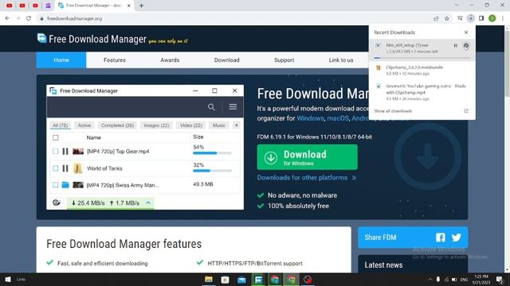510x286 pixels.
Task: Select the Active filter
Action: click(84, 126)
